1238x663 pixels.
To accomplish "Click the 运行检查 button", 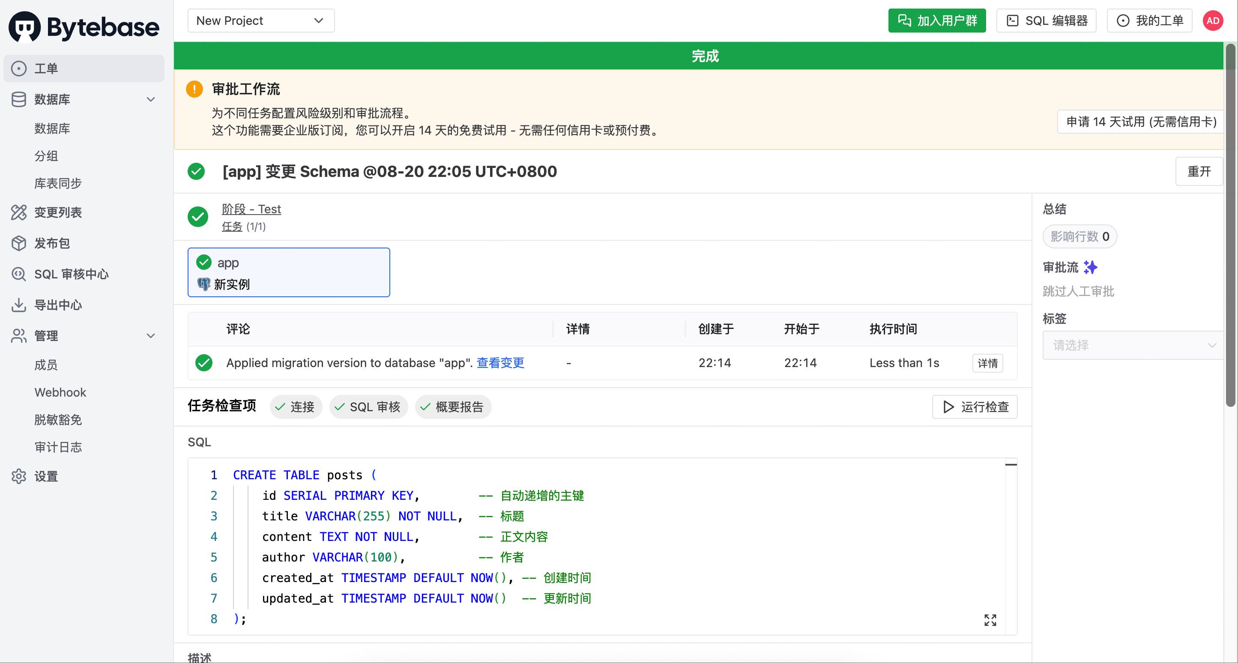I will click(975, 407).
